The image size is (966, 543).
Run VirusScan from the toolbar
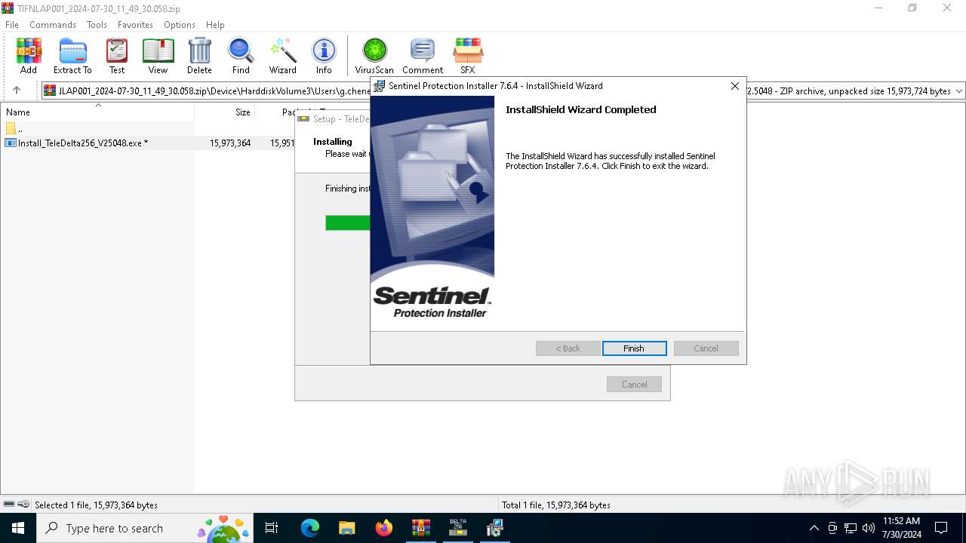coord(374,56)
